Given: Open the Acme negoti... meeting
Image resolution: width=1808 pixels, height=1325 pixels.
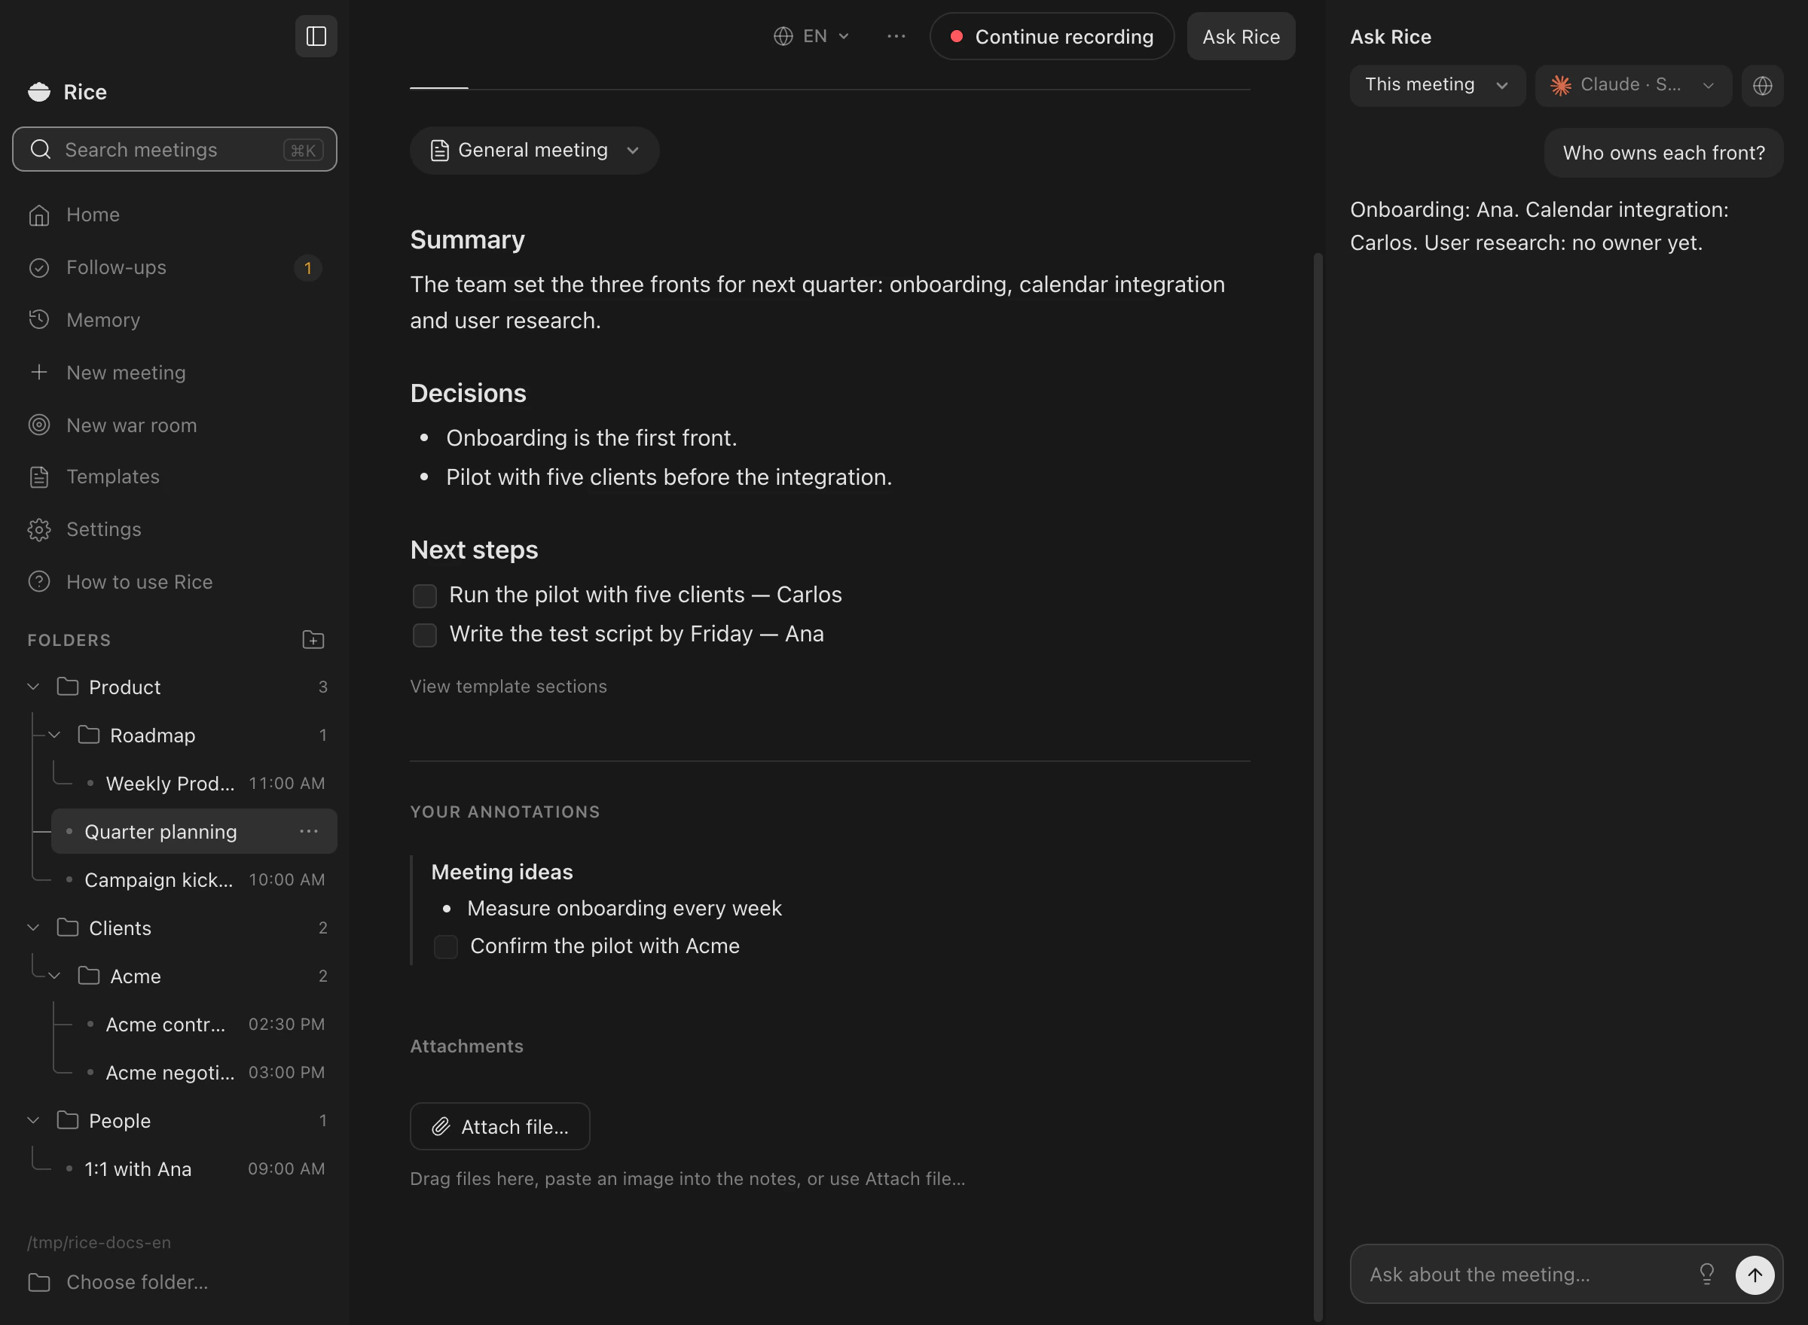Looking at the screenshot, I should 205,1071.
